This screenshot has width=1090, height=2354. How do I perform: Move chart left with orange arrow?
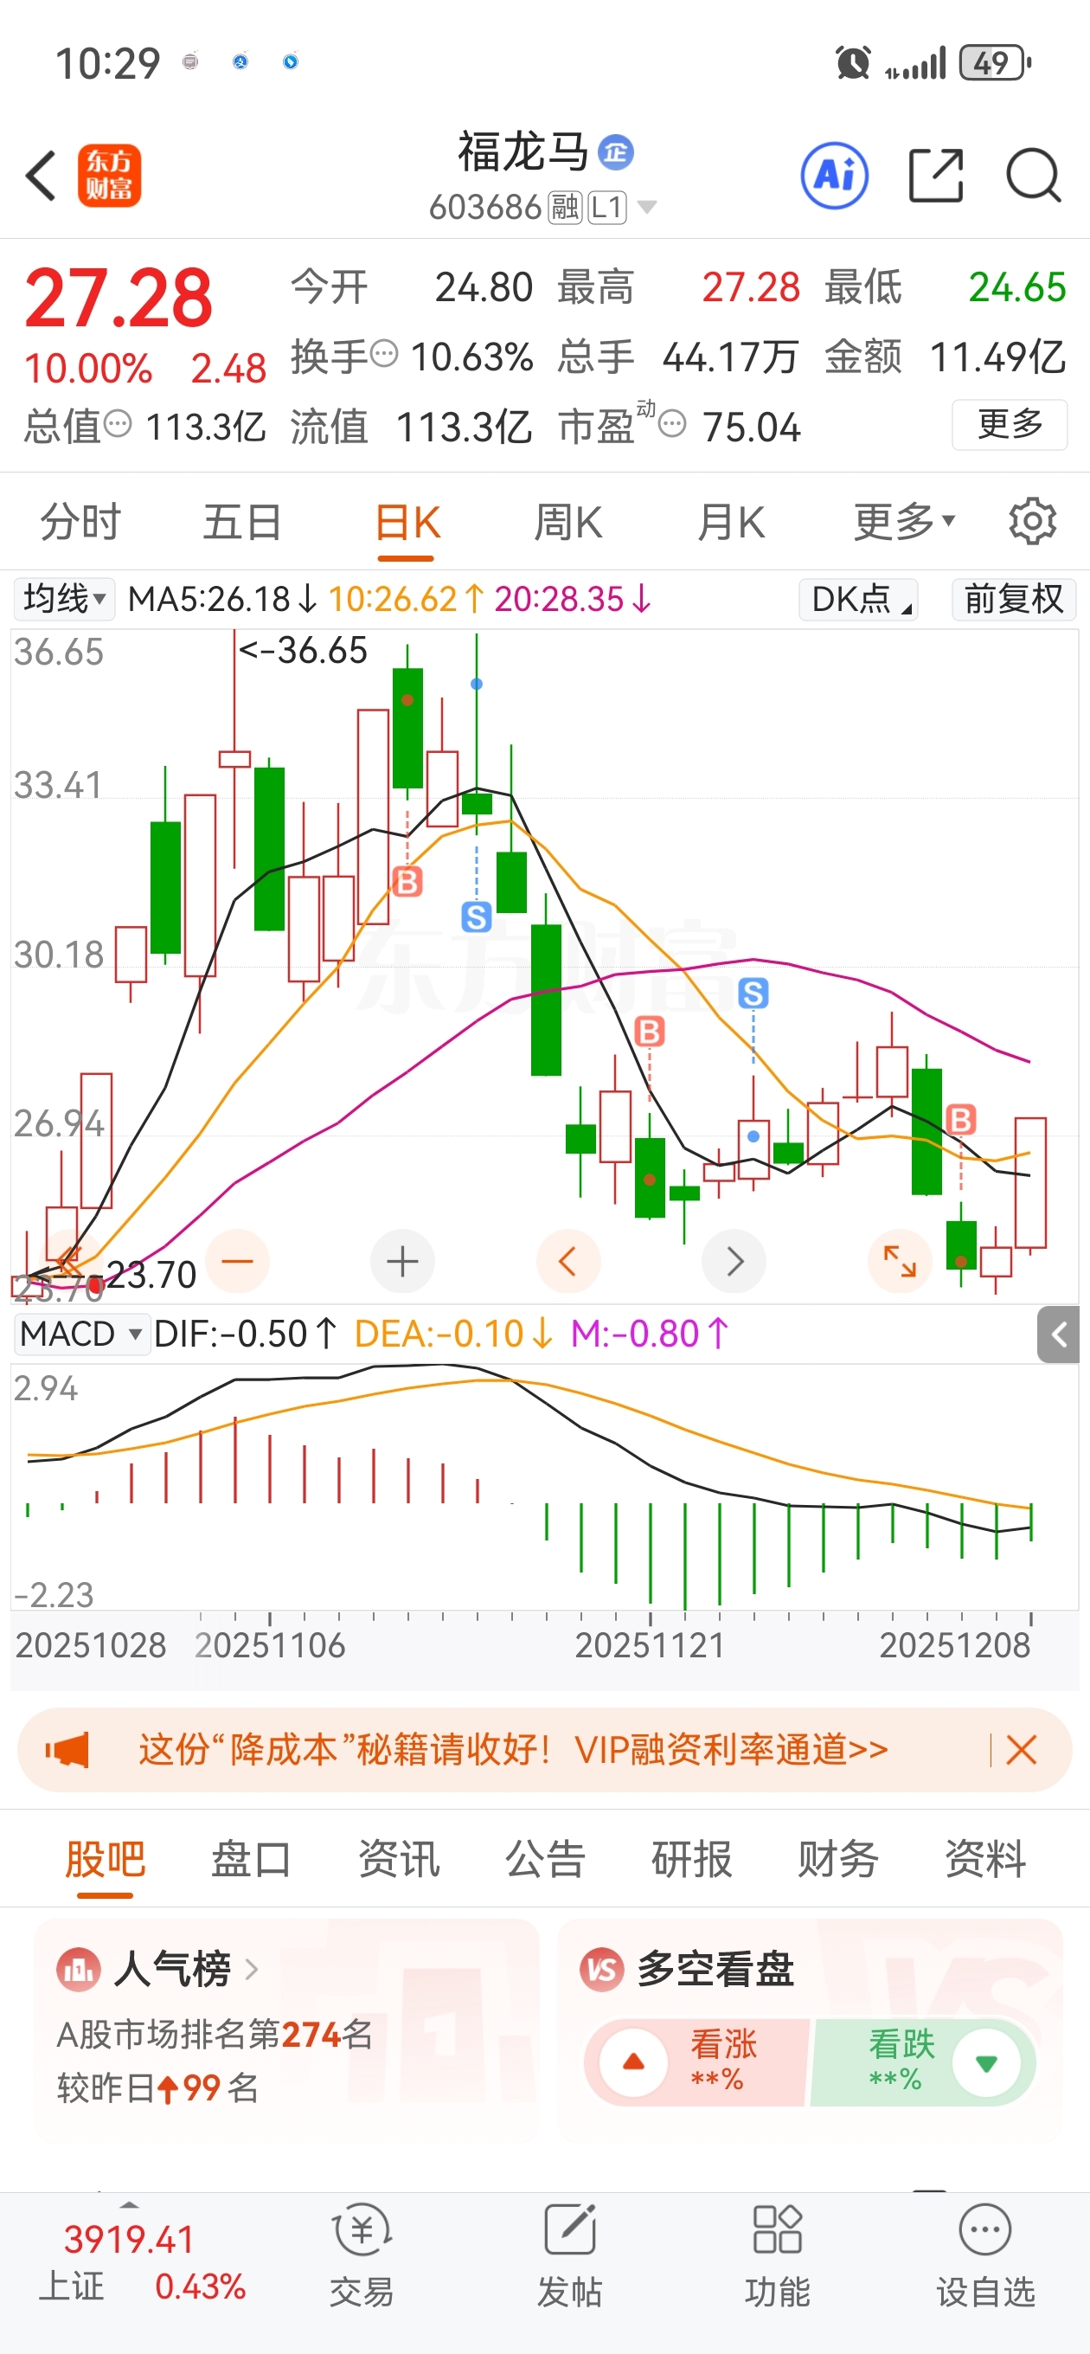(568, 1261)
